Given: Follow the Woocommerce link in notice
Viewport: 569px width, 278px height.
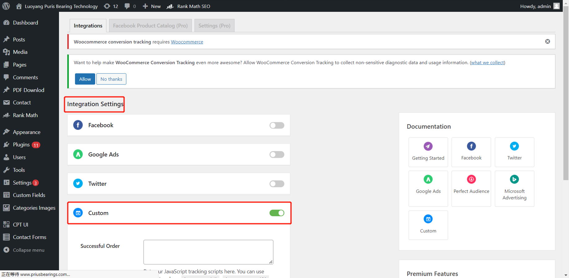Looking at the screenshot, I should (187, 42).
